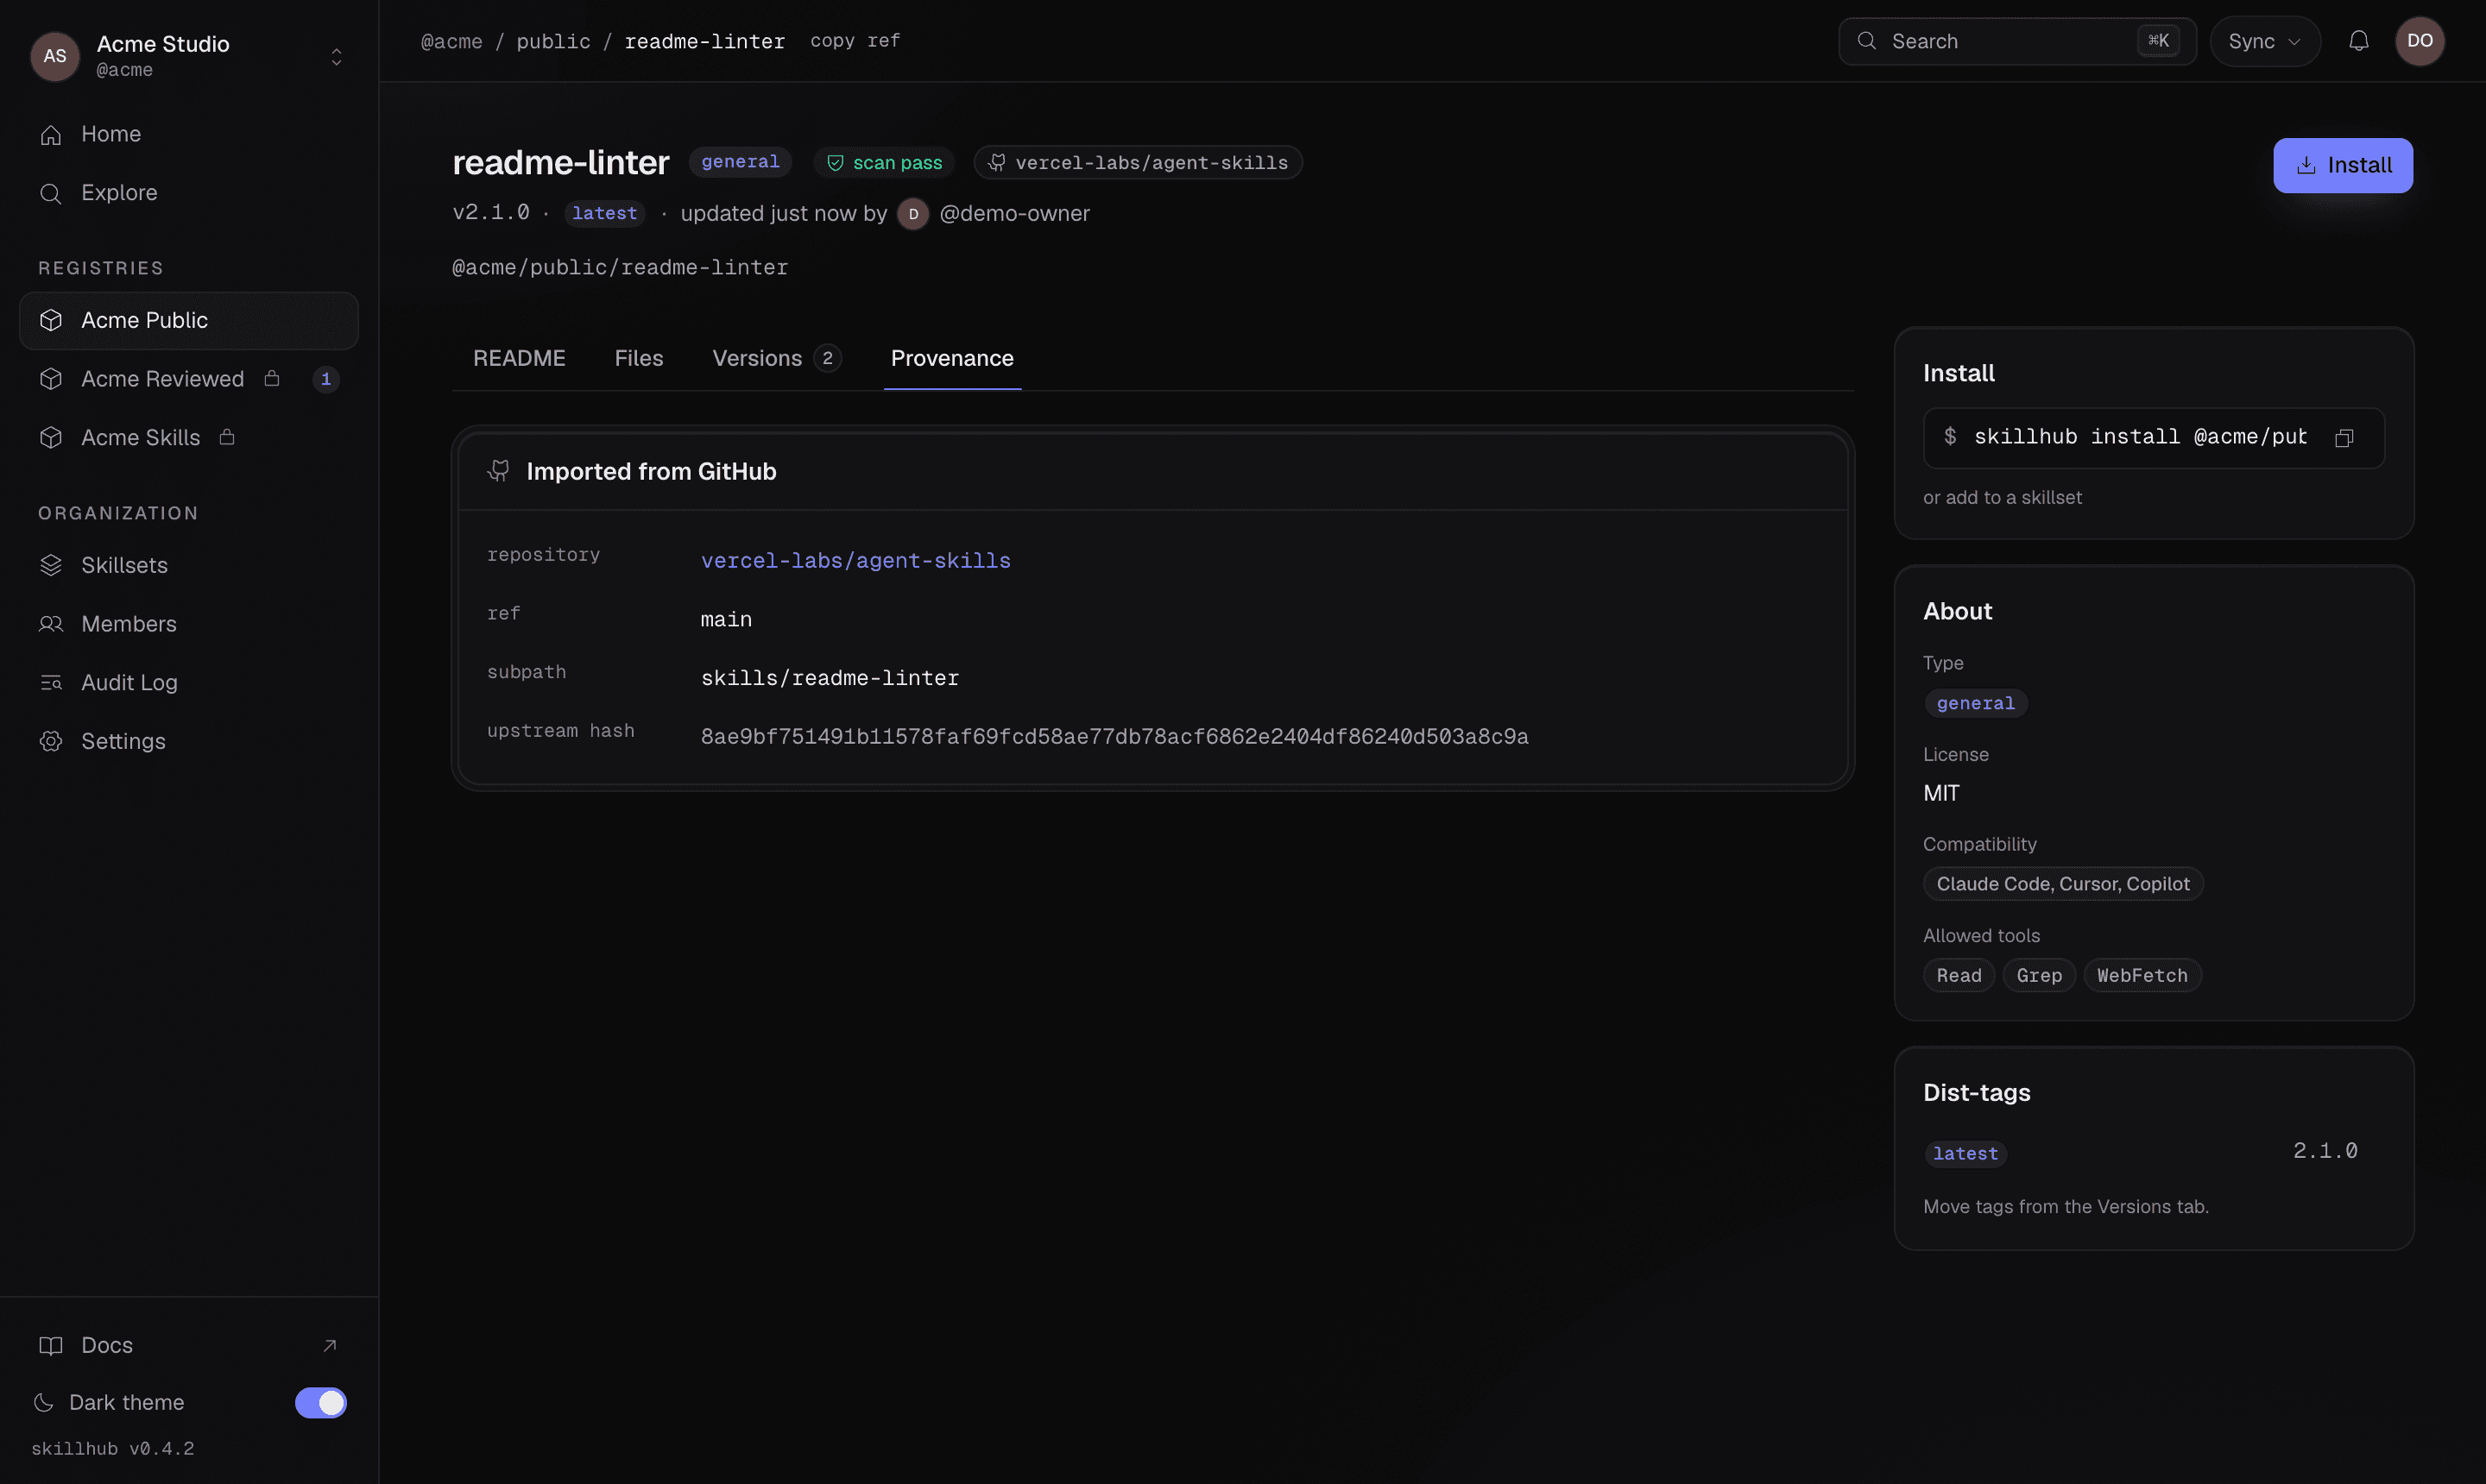
Task: Toggle the Dark theme switch
Action: [320, 1403]
